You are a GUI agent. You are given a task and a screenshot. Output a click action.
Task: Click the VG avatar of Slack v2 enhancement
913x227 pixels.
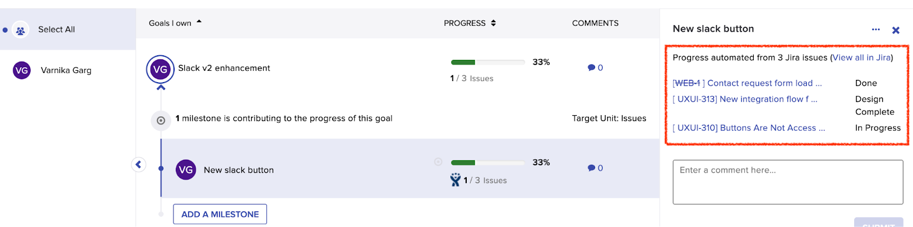160,70
